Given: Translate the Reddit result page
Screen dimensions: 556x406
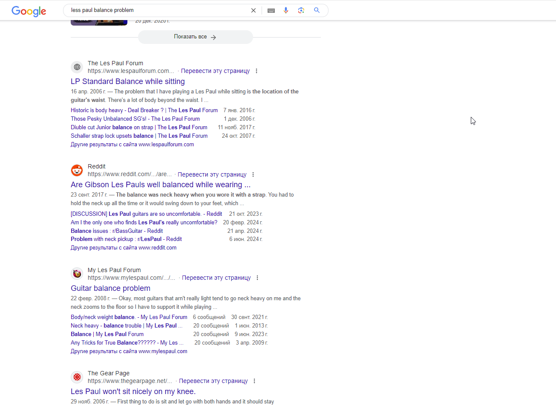Looking at the screenshot, I should [212, 174].
